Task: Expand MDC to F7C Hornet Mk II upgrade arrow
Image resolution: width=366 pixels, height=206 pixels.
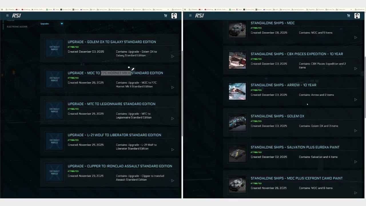Action: [172, 88]
